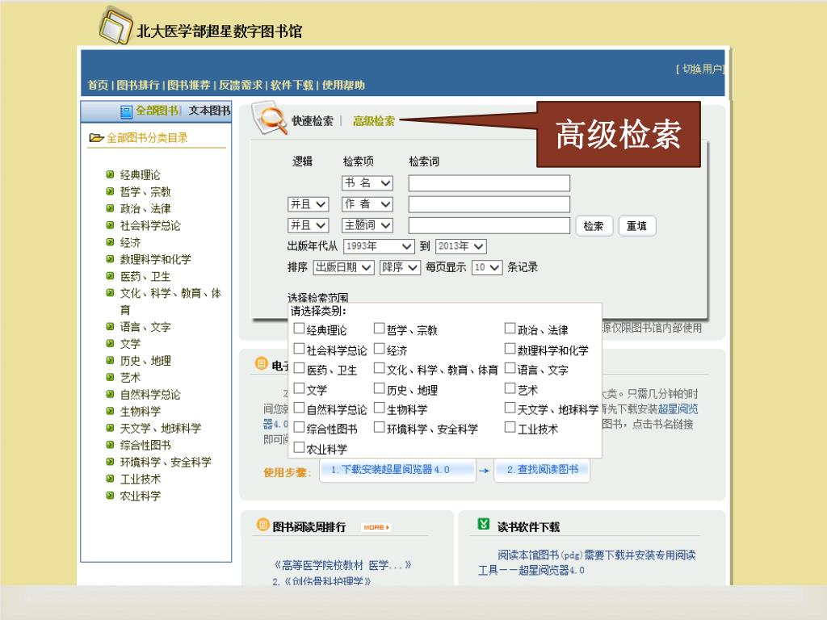827x620 pixels.
Task: Check the 政治、法律 category checkbox
Action: pyautogui.click(x=510, y=329)
